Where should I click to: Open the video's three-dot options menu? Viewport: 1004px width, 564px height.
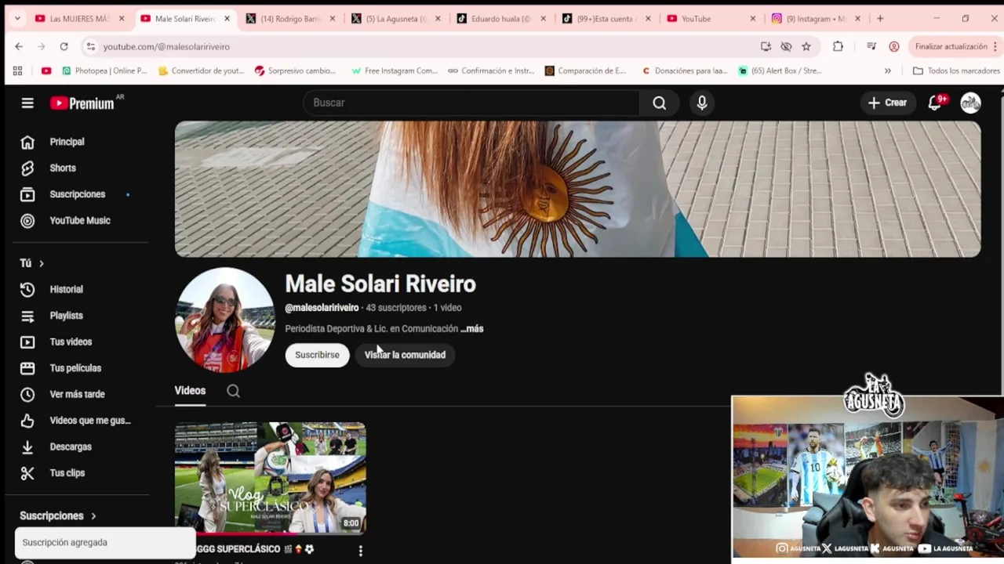360,551
